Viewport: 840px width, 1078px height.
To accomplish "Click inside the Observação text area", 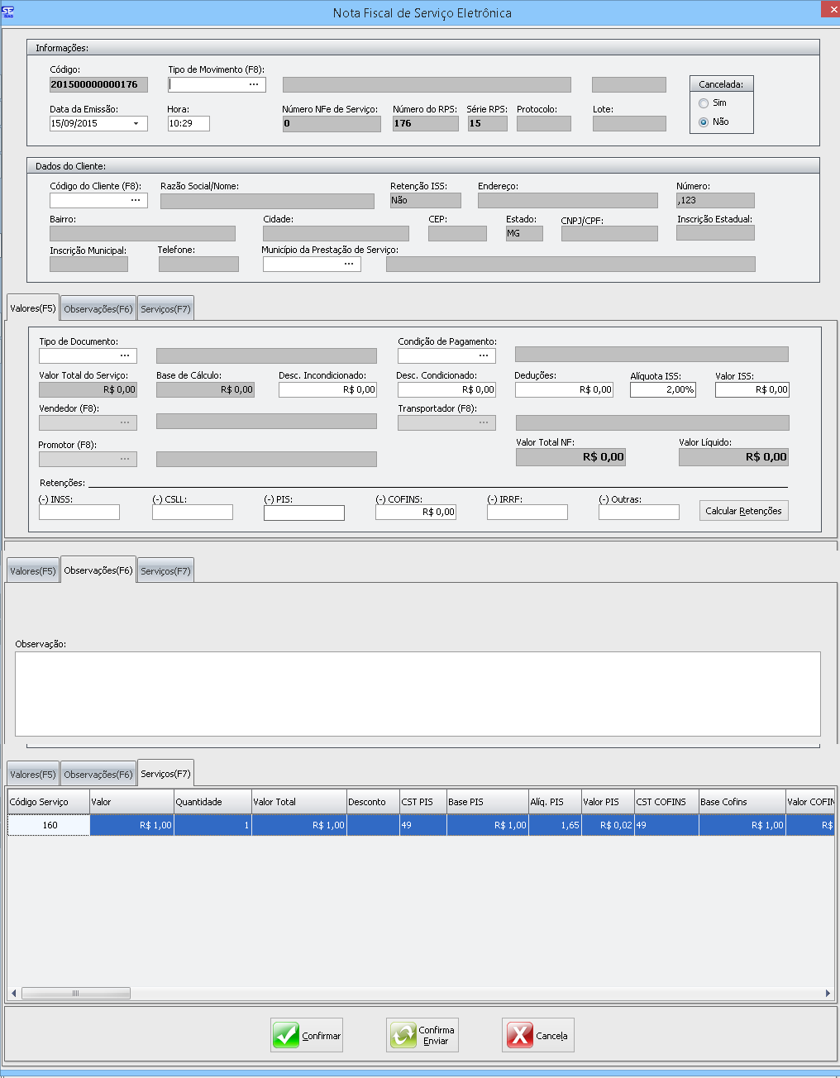I will (x=418, y=694).
